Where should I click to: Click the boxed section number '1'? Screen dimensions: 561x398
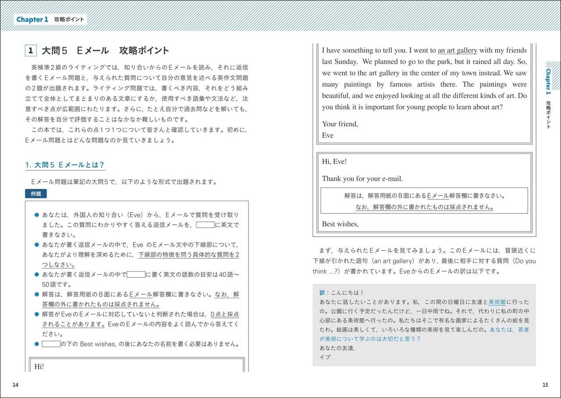(30, 51)
